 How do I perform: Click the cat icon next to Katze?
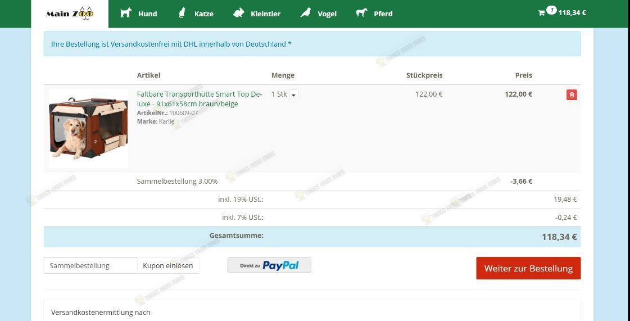(182, 13)
